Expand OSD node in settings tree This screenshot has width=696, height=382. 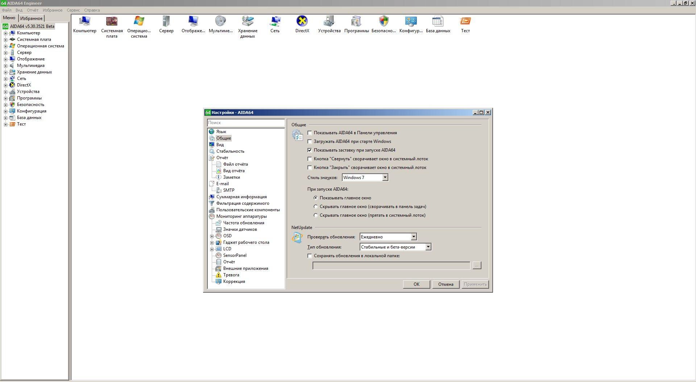[212, 236]
